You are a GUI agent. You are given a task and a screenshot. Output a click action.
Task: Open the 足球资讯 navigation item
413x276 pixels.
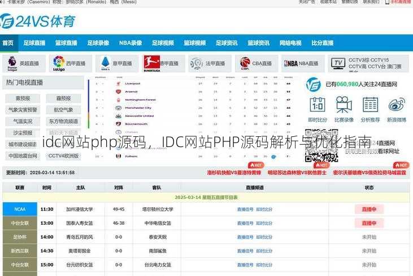227,43
